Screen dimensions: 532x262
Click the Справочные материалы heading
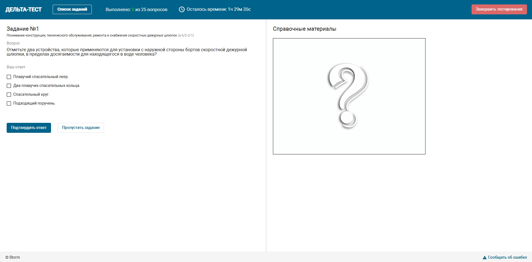(304, 29)
